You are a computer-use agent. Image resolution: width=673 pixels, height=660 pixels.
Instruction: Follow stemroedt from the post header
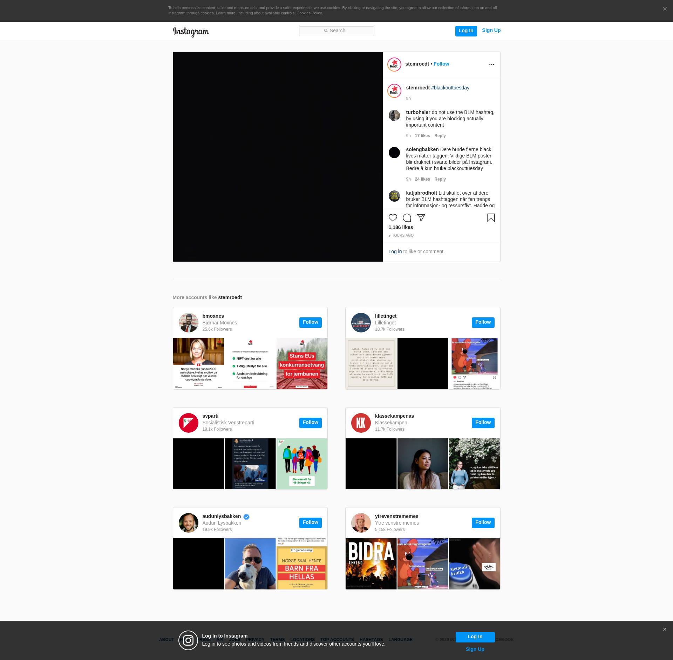click(x=441, y=64)
